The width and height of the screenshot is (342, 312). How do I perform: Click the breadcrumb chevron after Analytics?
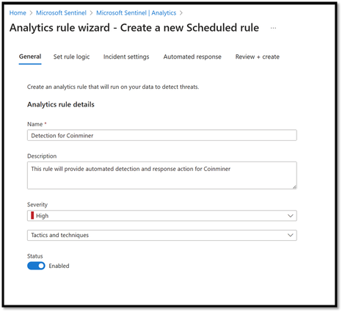181,13
